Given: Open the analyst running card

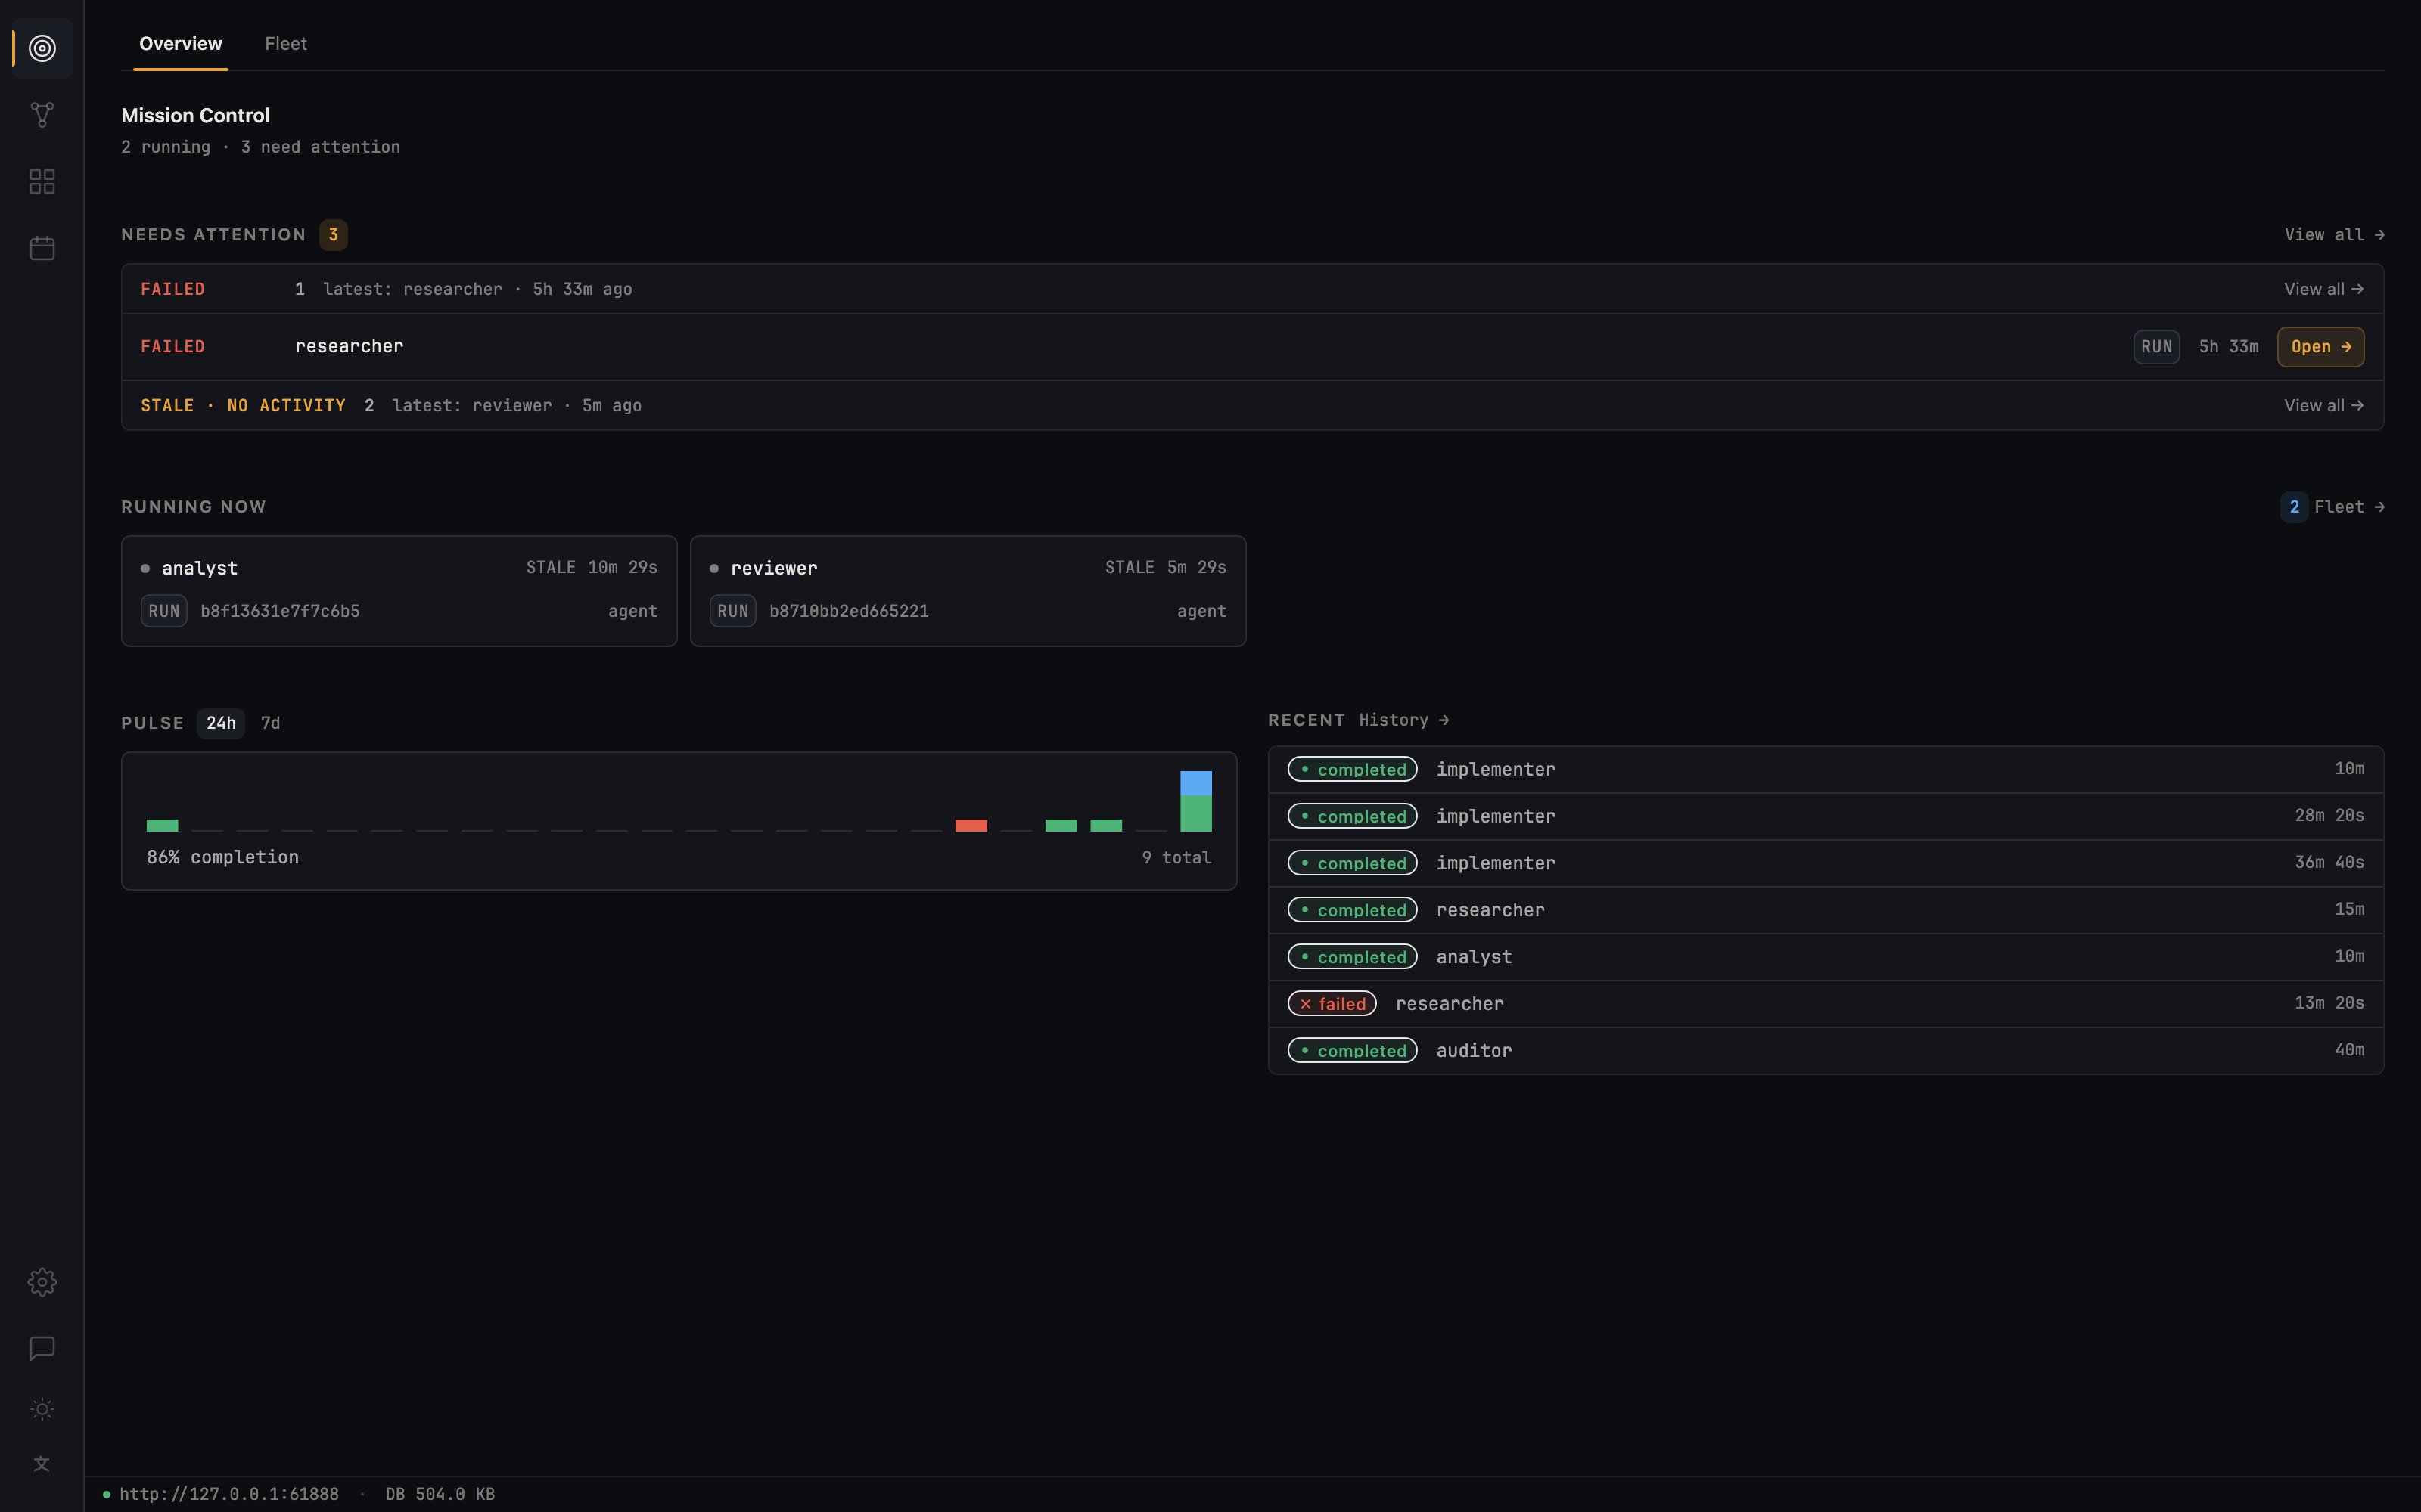Looking at the screenshot, I should point(399,591).
